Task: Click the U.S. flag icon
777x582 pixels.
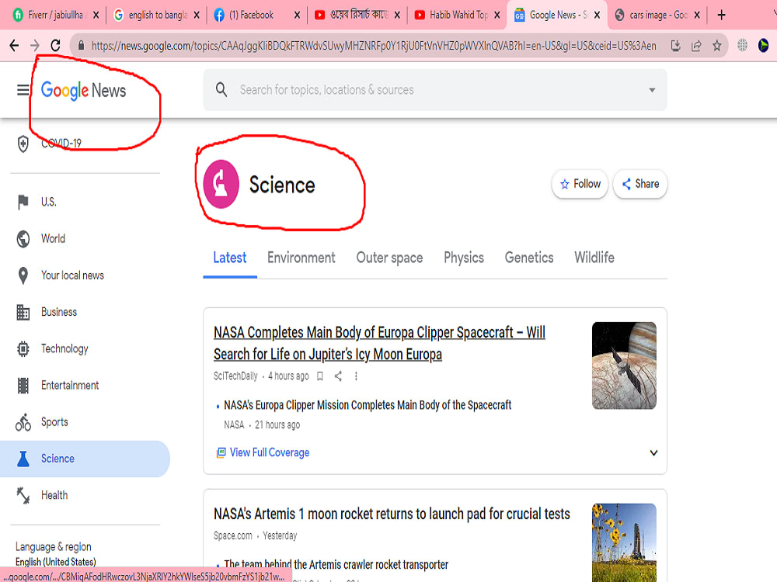Action: (x=23, y=202)
